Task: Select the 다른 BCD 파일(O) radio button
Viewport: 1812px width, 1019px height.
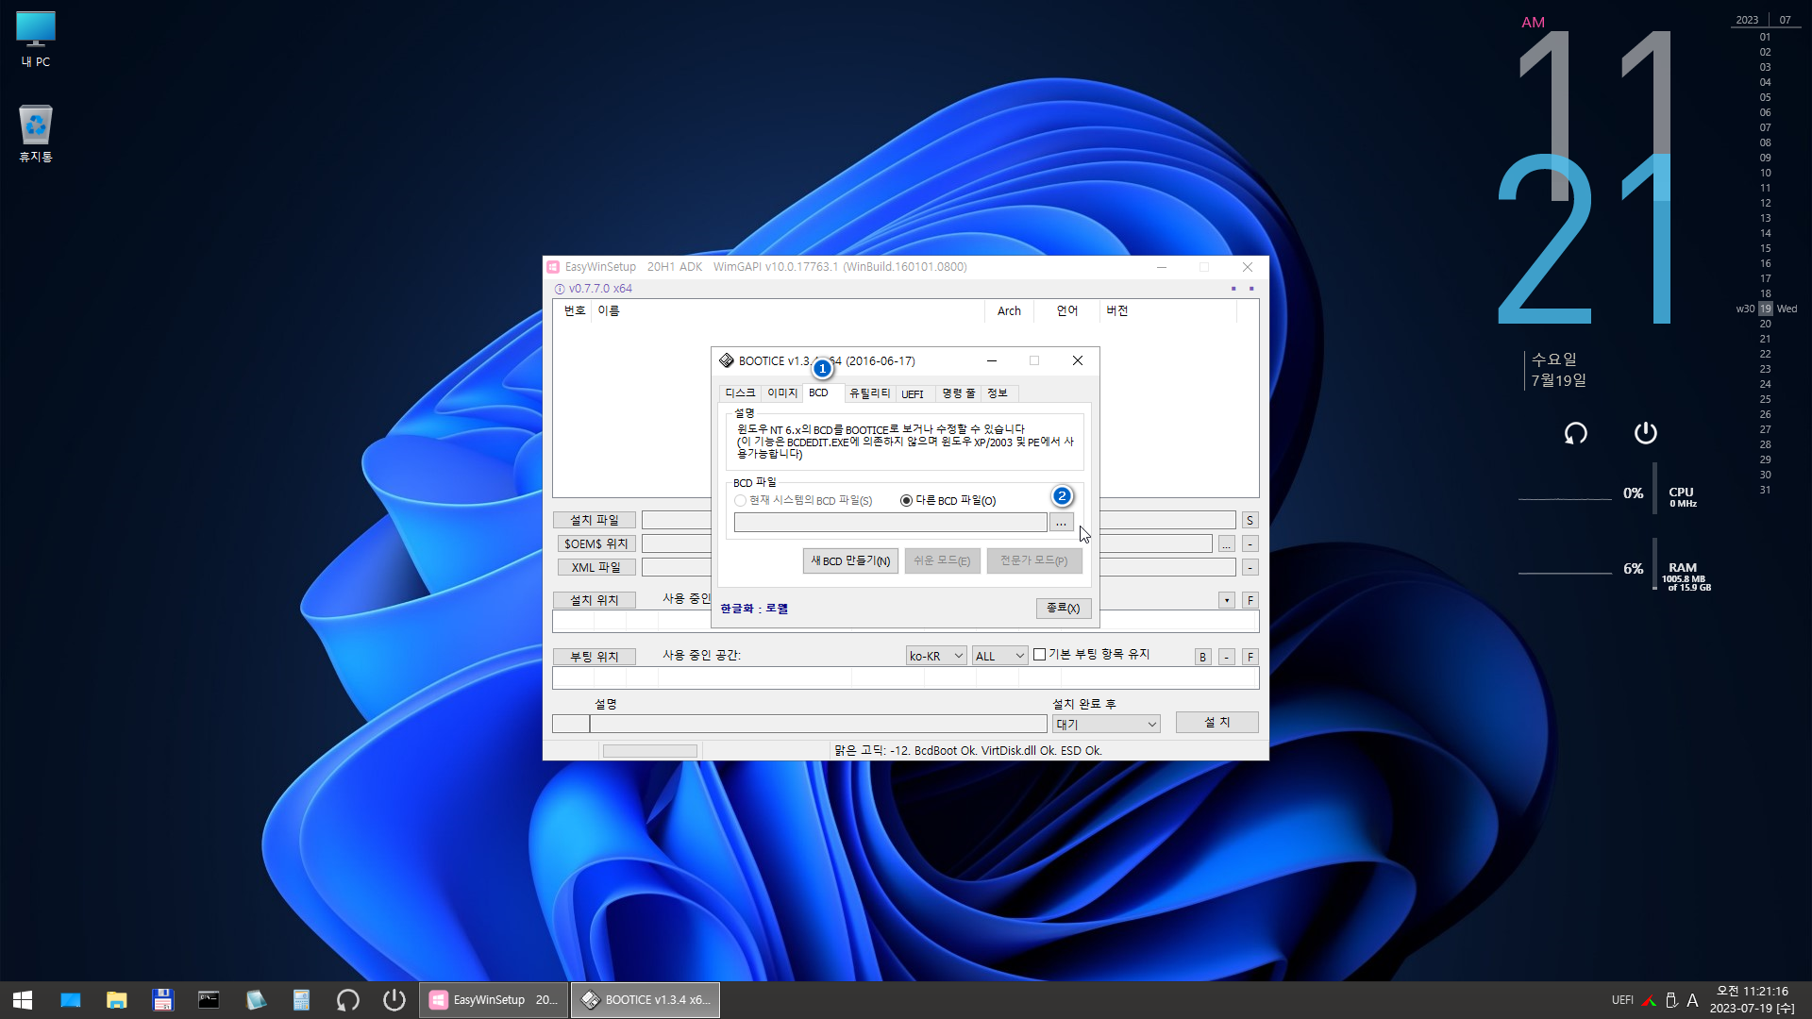Action: (x=906, y=501)
